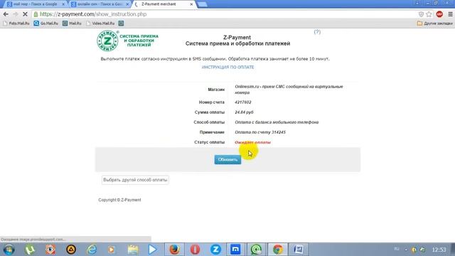Click the (?) help link
The height and width of the screenshot is (256, 455).
[317, 31]
